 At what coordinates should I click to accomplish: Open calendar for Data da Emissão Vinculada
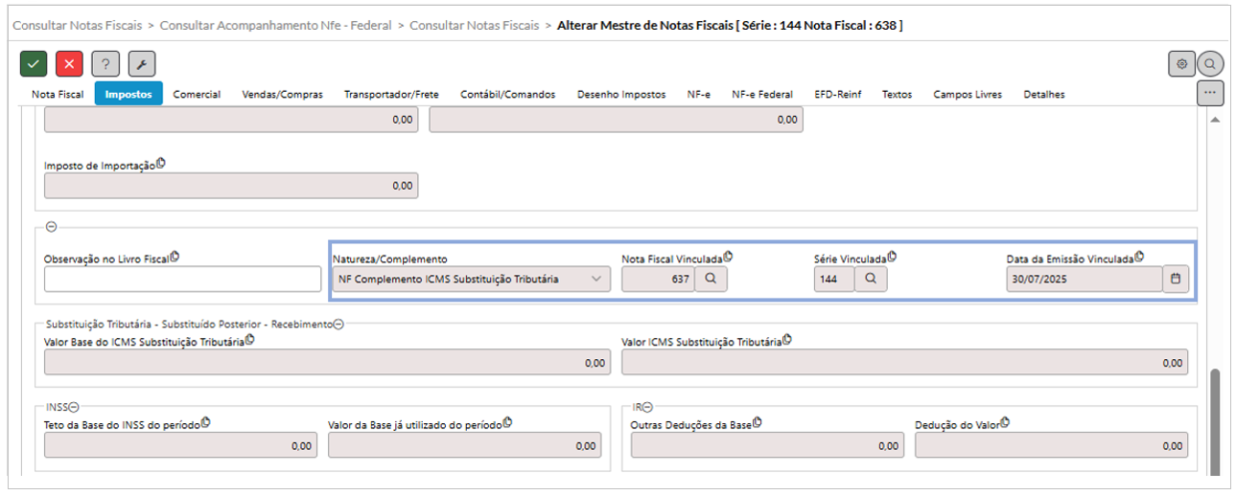tap(1176, 279)
